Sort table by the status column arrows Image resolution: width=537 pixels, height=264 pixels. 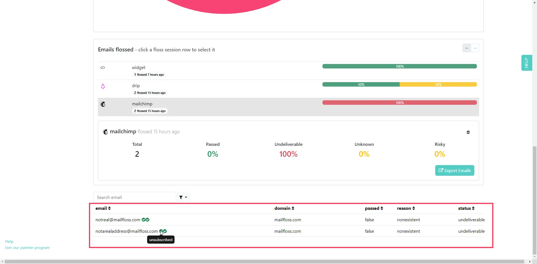pos(473,208)
